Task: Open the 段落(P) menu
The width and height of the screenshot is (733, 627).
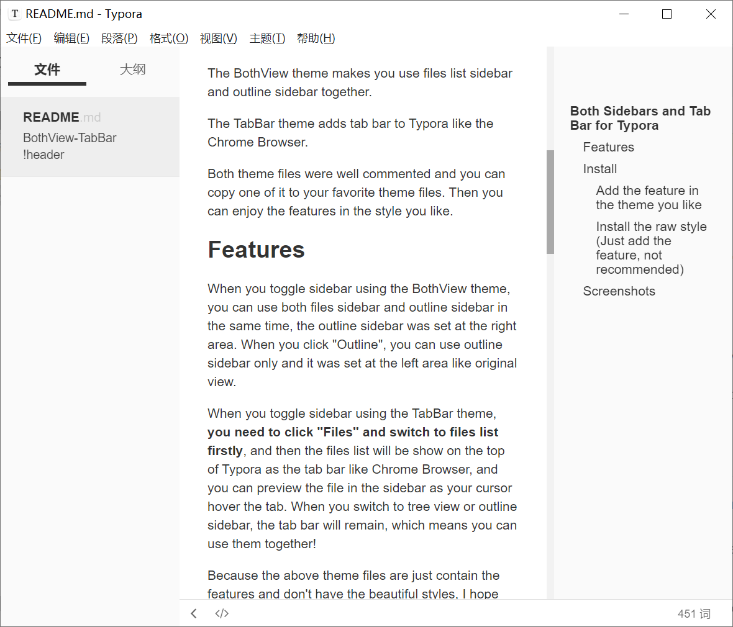Action: (119, 38)
